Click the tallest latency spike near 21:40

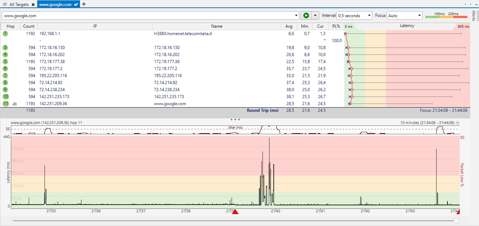point(269,172)
